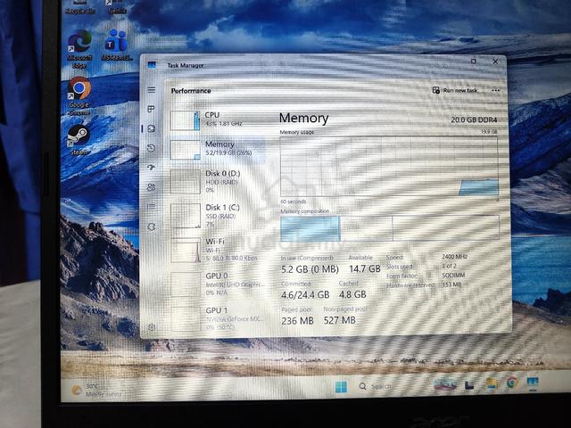Click the '14.7 GB' available value
Image resolution: width=571 pixels, height=428 pixels.
365,269
